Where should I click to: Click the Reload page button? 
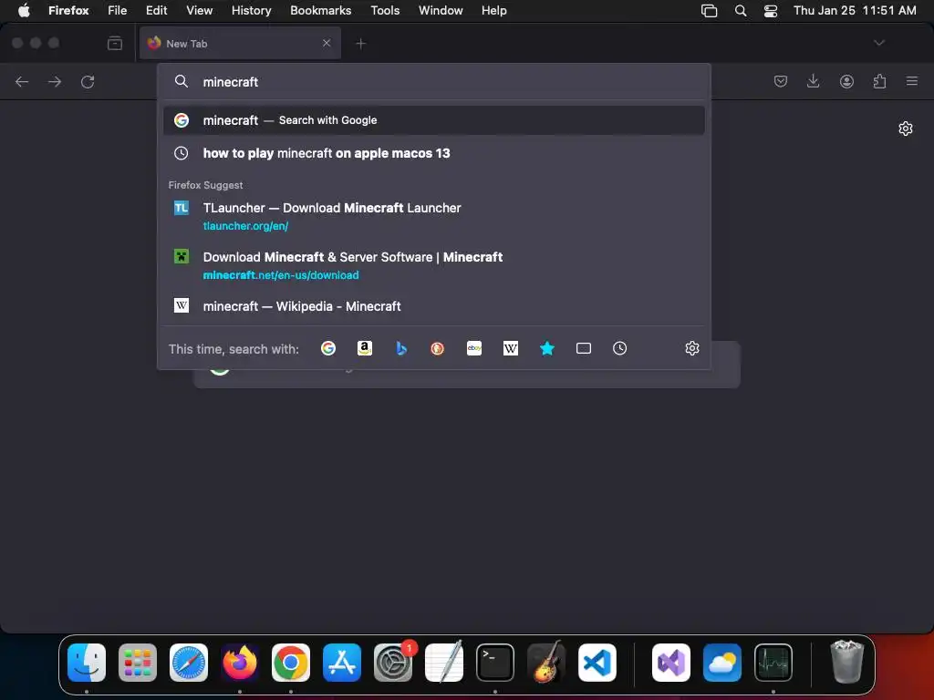tap(88, 81)
